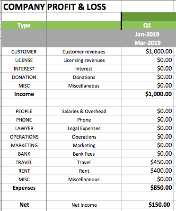This screenshot has width=176, height=211.
Task: Click the Type column header cell
Action: 24,26
